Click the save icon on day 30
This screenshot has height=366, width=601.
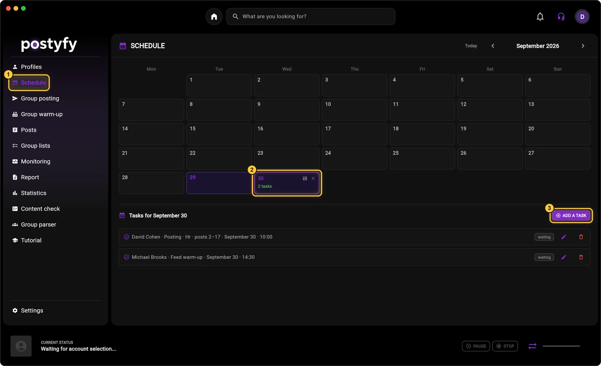point(305,178)
